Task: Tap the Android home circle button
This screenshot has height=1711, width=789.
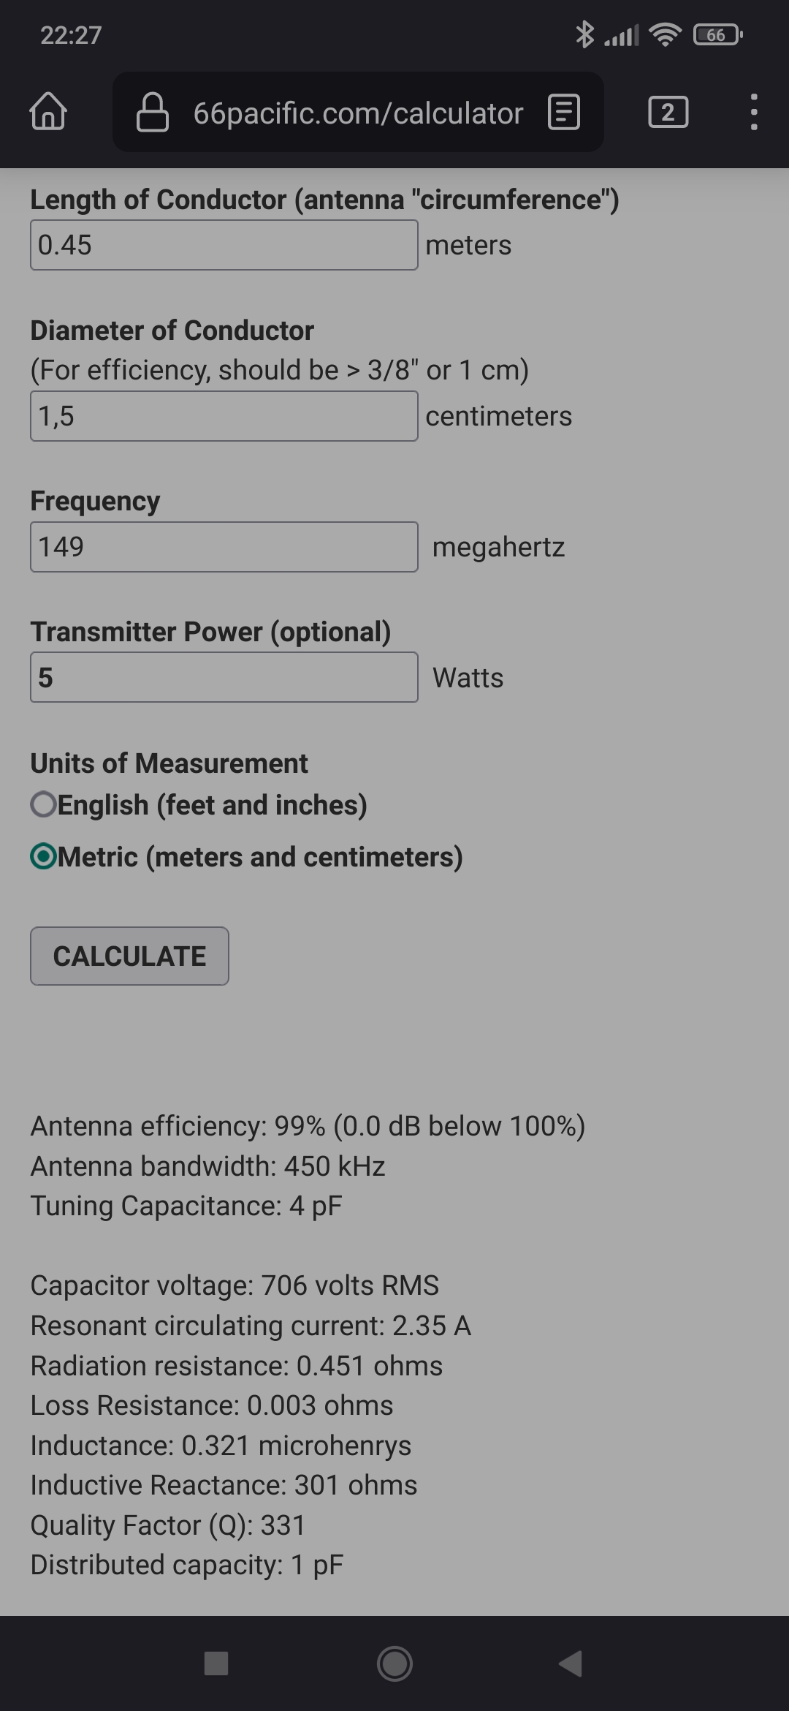Action: coord(394,1663)
